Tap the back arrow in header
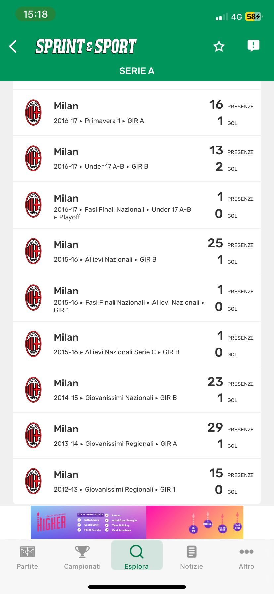The image size is (274, 594). (13, 46)
